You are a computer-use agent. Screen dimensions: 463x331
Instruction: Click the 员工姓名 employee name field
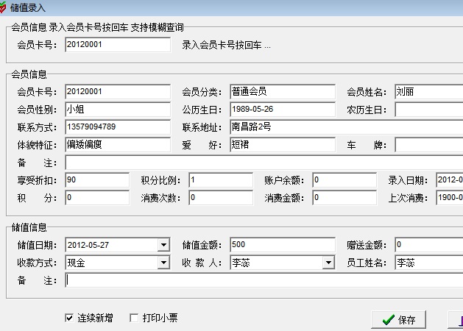click(428, 263)
